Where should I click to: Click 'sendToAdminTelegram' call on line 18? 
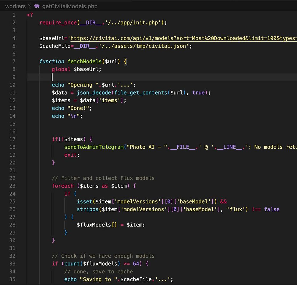coord(94,147)
